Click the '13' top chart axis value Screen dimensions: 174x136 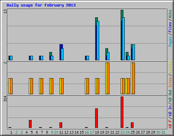pos(5,11)
